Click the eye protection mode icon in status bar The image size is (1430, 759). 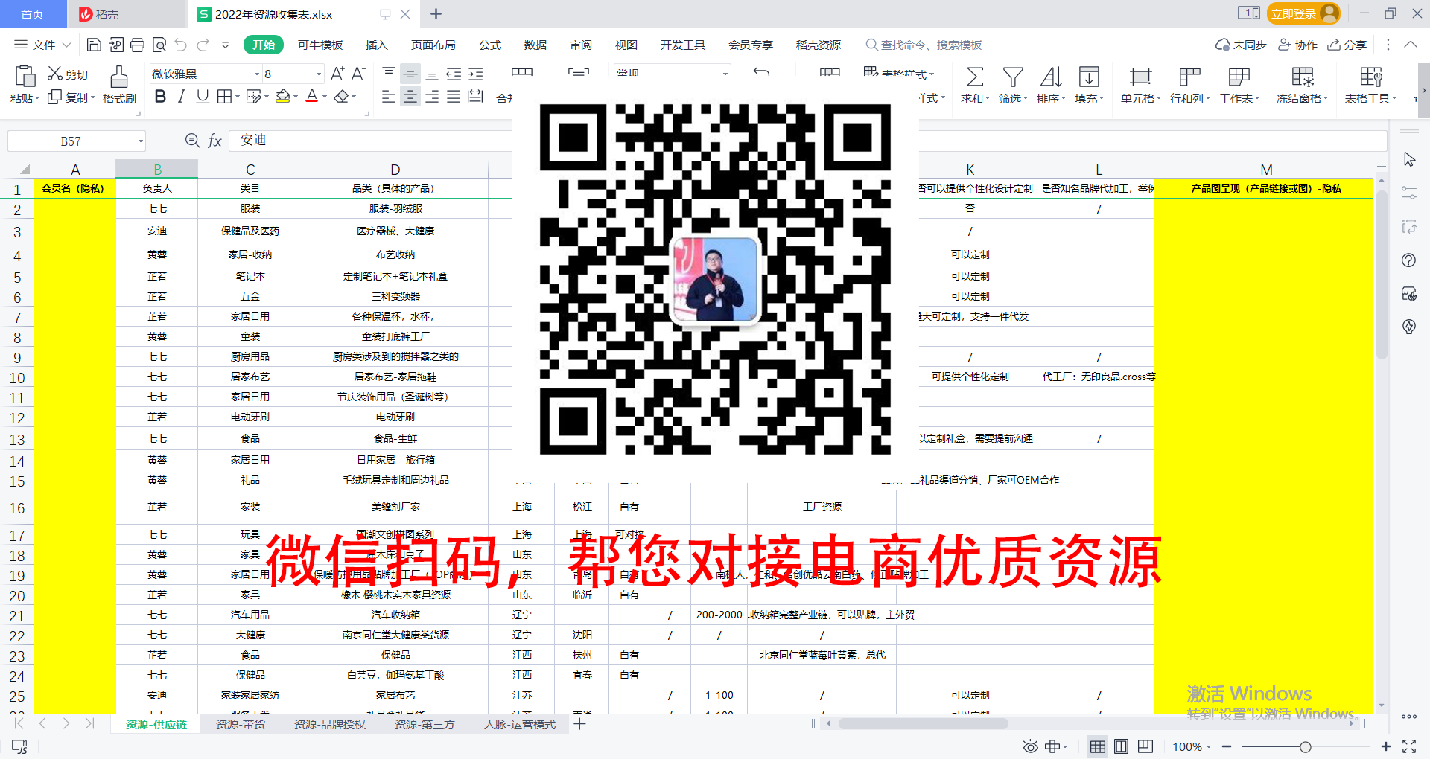1030,746
